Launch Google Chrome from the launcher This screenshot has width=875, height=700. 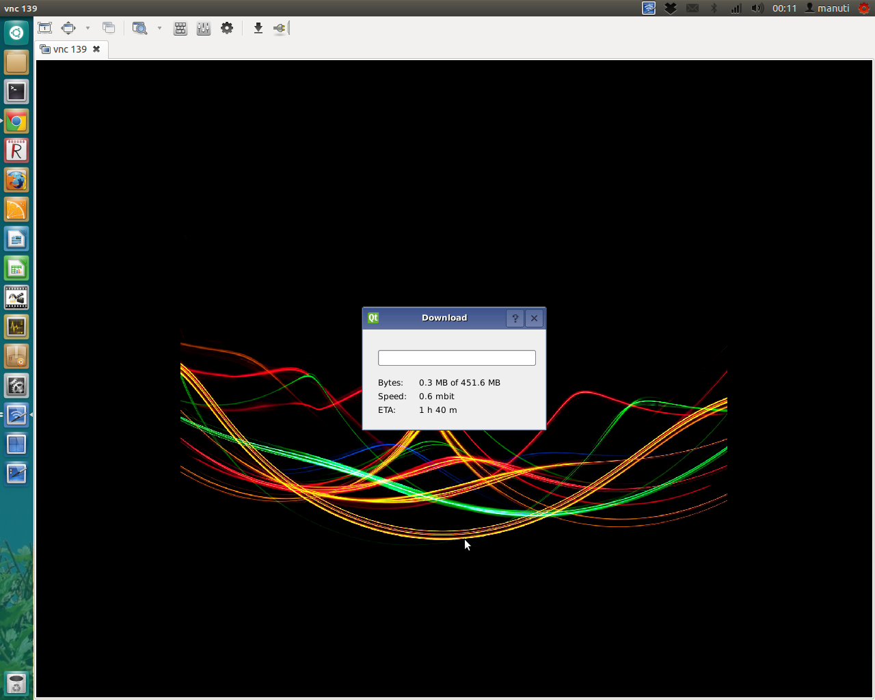click(x=16, y=122)
